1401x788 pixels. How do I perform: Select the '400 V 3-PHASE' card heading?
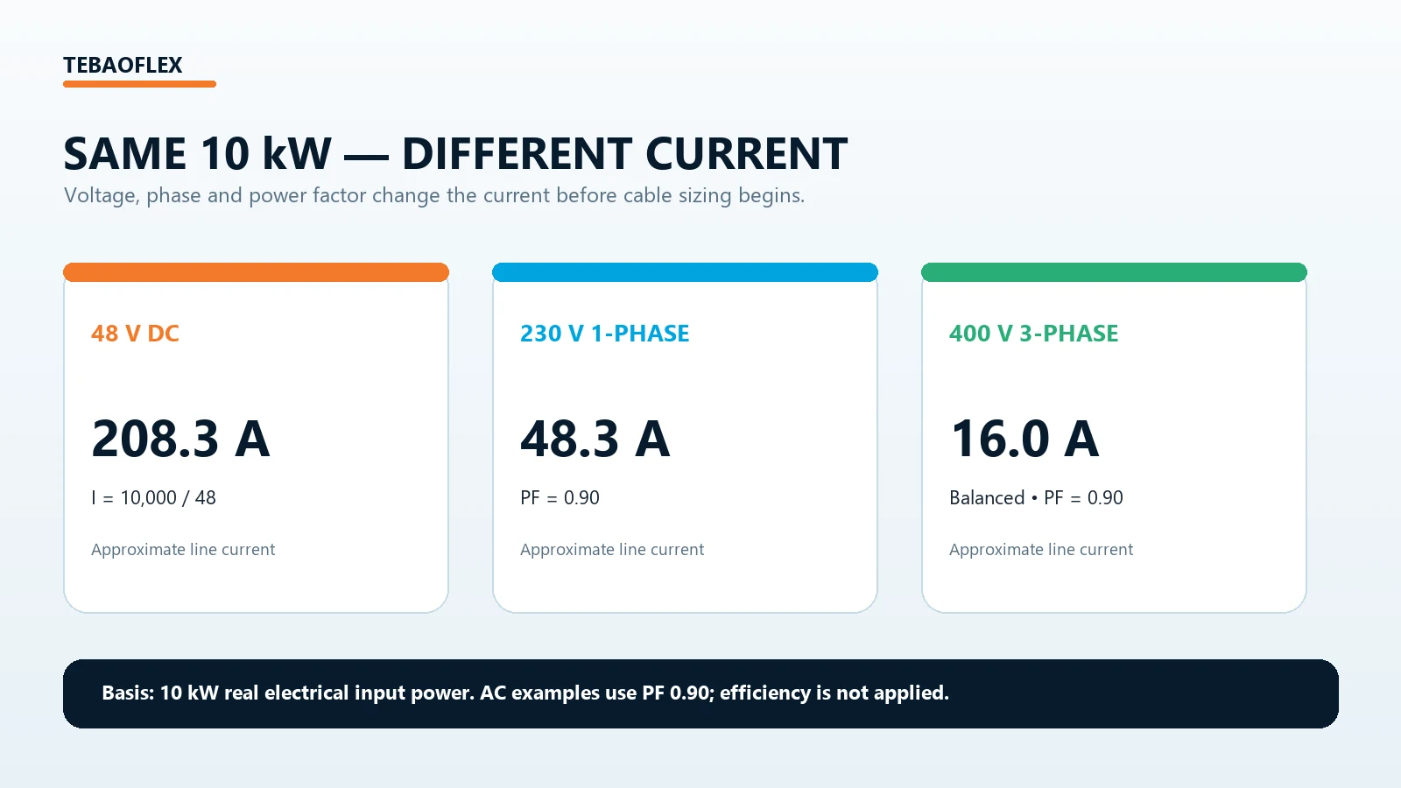pos(1034,334)
